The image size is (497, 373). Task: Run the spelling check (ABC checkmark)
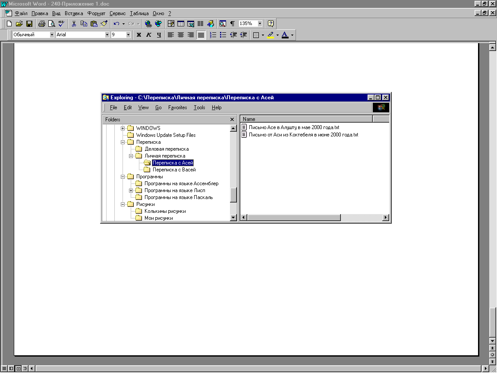click(62, 23)
